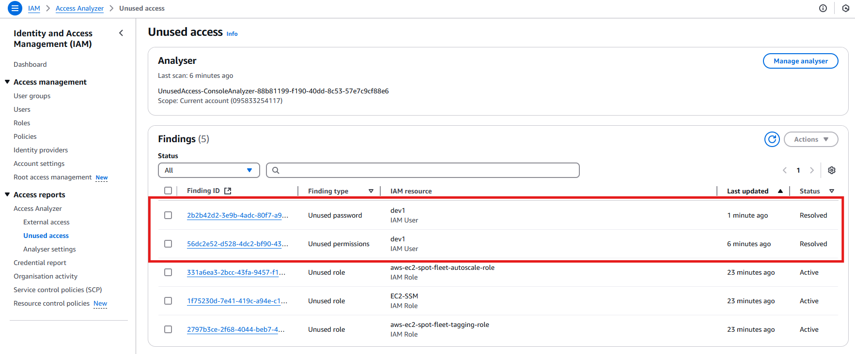Collapse the Access reports section
The width and height of the screenshot is (855, 354).
(x=7, y=194)
